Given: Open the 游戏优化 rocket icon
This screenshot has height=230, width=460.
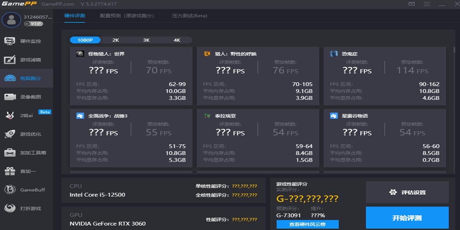Looking at the screenshot, I should [10, 134].
